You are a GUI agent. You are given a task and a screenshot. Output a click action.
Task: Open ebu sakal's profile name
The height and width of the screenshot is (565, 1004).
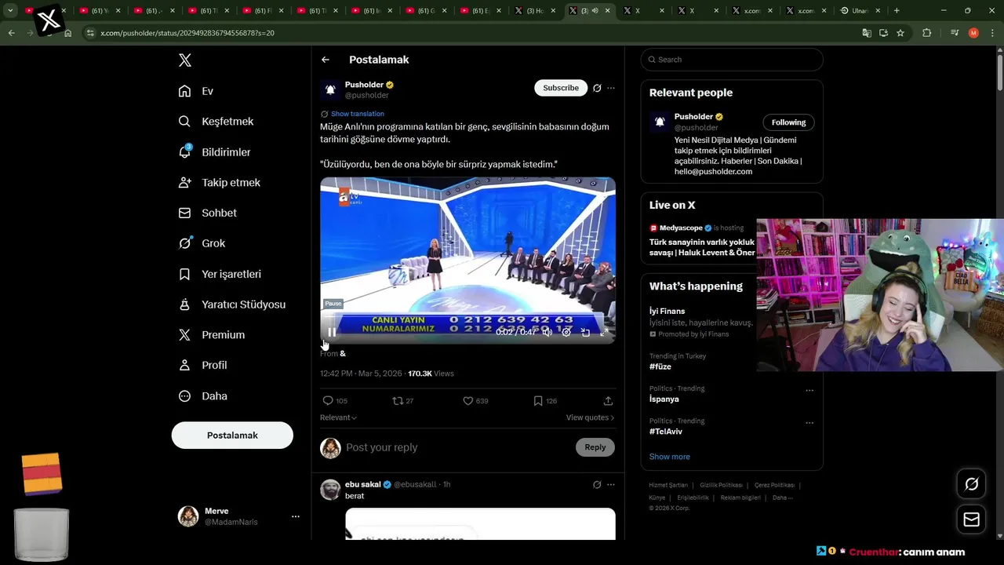362,484
